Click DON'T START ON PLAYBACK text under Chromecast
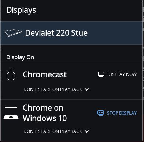The height and width of the screenshot is (142, 144). (53, 89)
